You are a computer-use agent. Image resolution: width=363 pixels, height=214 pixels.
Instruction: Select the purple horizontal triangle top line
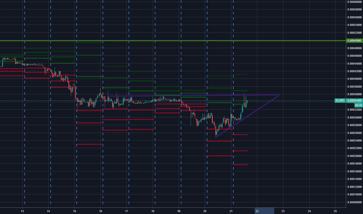[x=194, y=95]
